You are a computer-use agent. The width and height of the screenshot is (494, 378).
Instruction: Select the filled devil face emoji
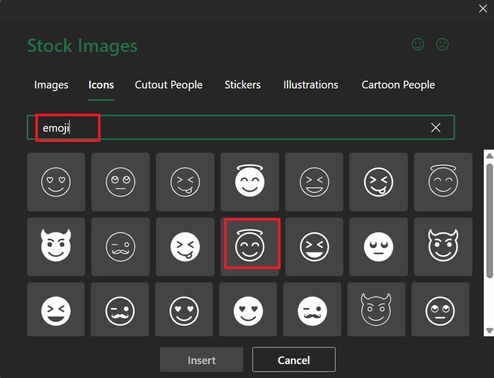(x=56, y=247)
